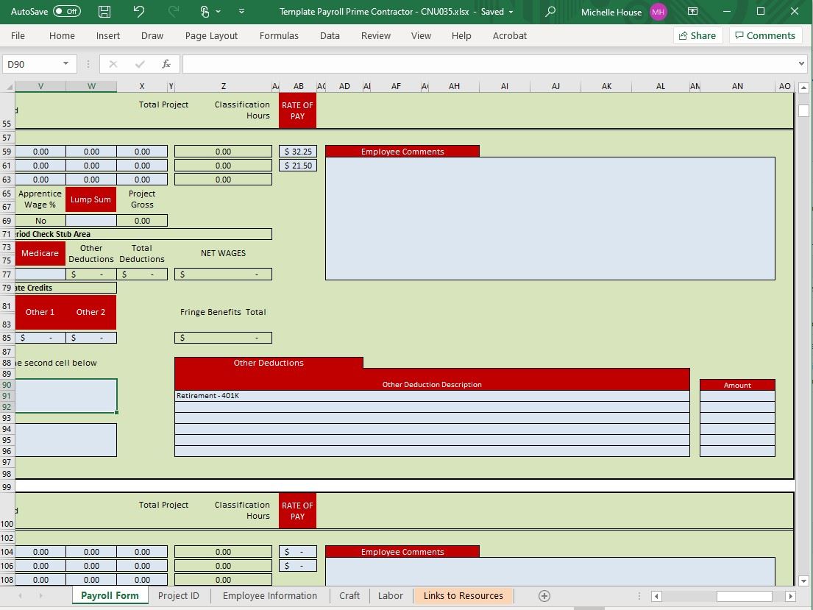Open the Links to Resources sheet tab
813x610 pixels.
coord(463,595)
